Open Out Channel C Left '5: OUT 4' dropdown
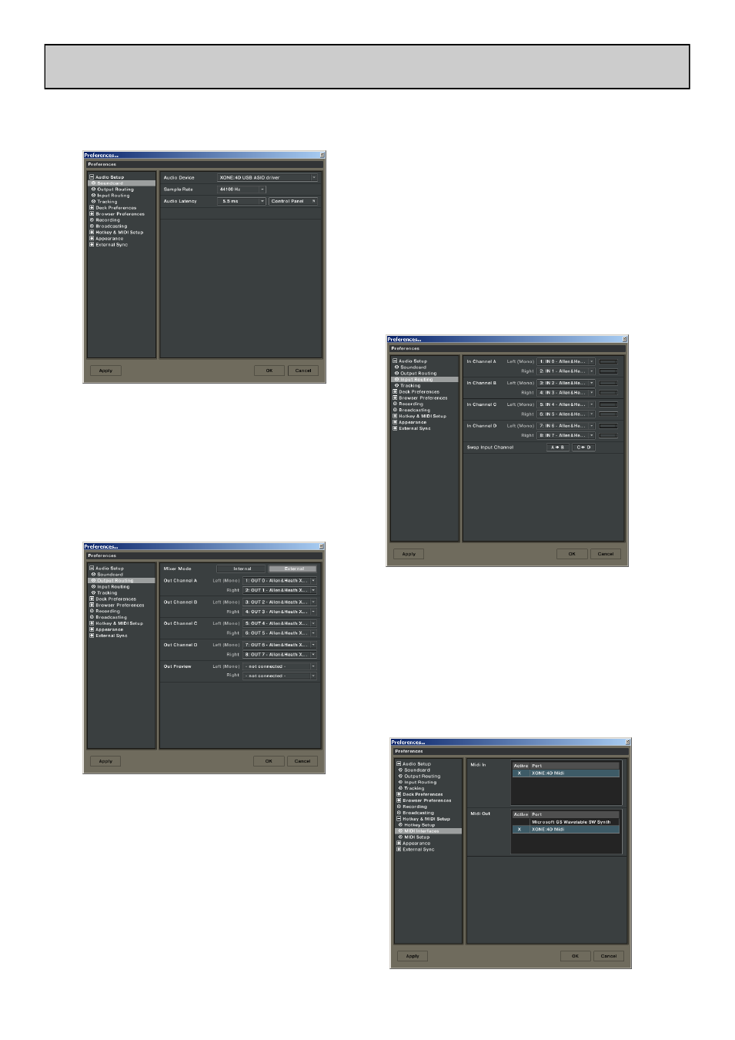The image size is (735, 1040). [x=280, y=624]
